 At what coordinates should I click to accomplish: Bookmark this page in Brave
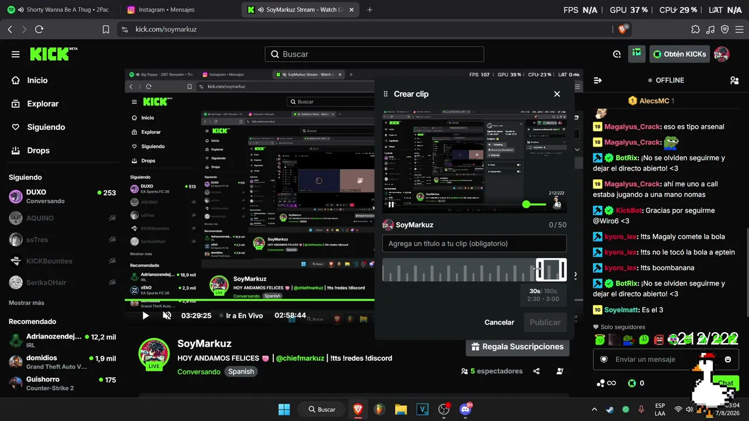tap(106, 29)
